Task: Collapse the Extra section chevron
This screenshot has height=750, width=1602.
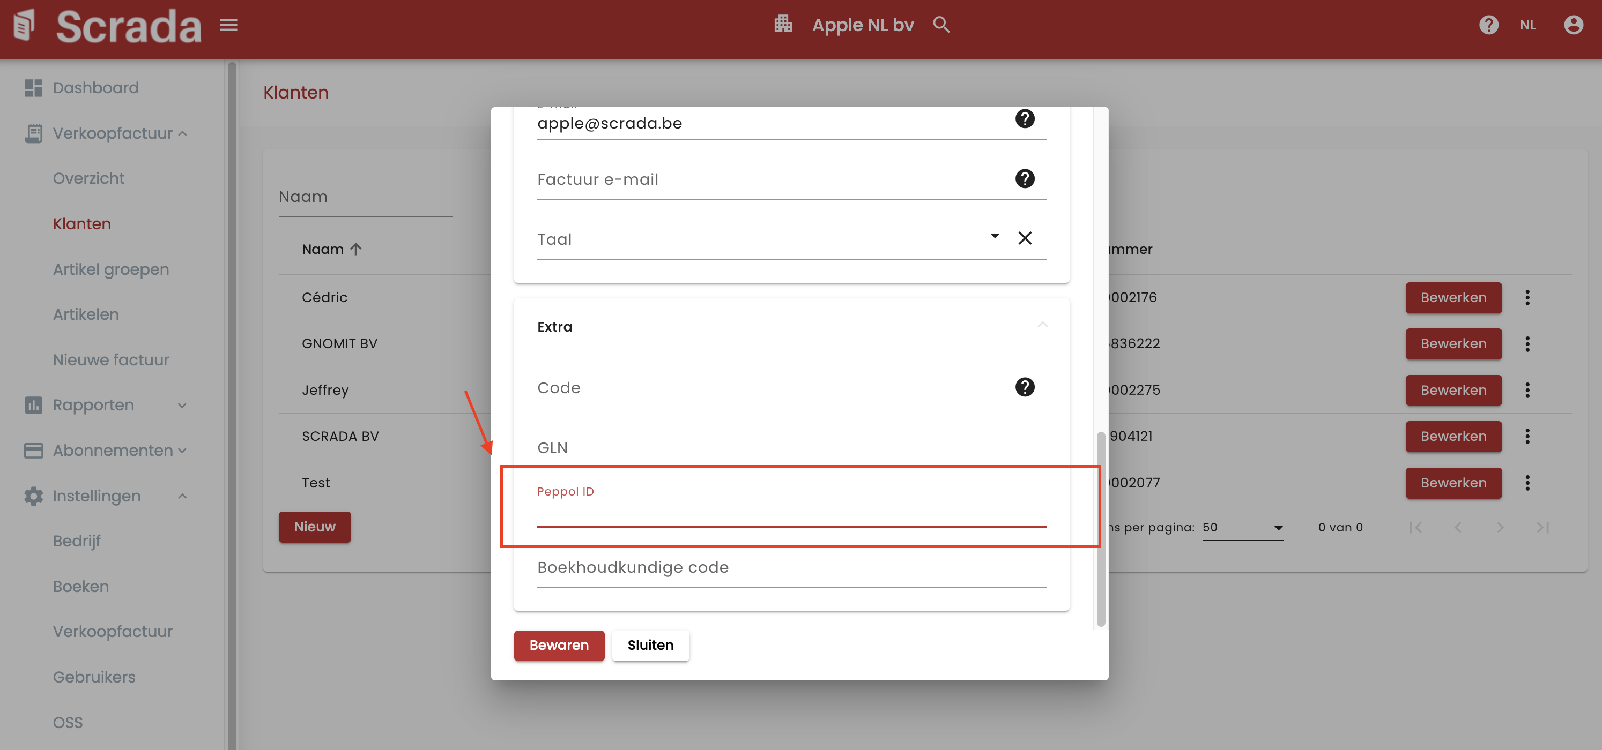Action: pos(1042,325)
